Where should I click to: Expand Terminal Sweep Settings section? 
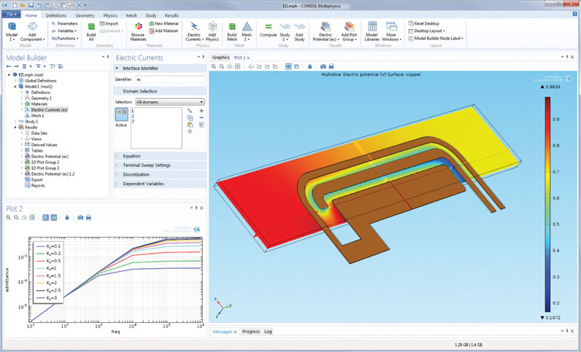point(160,165)
